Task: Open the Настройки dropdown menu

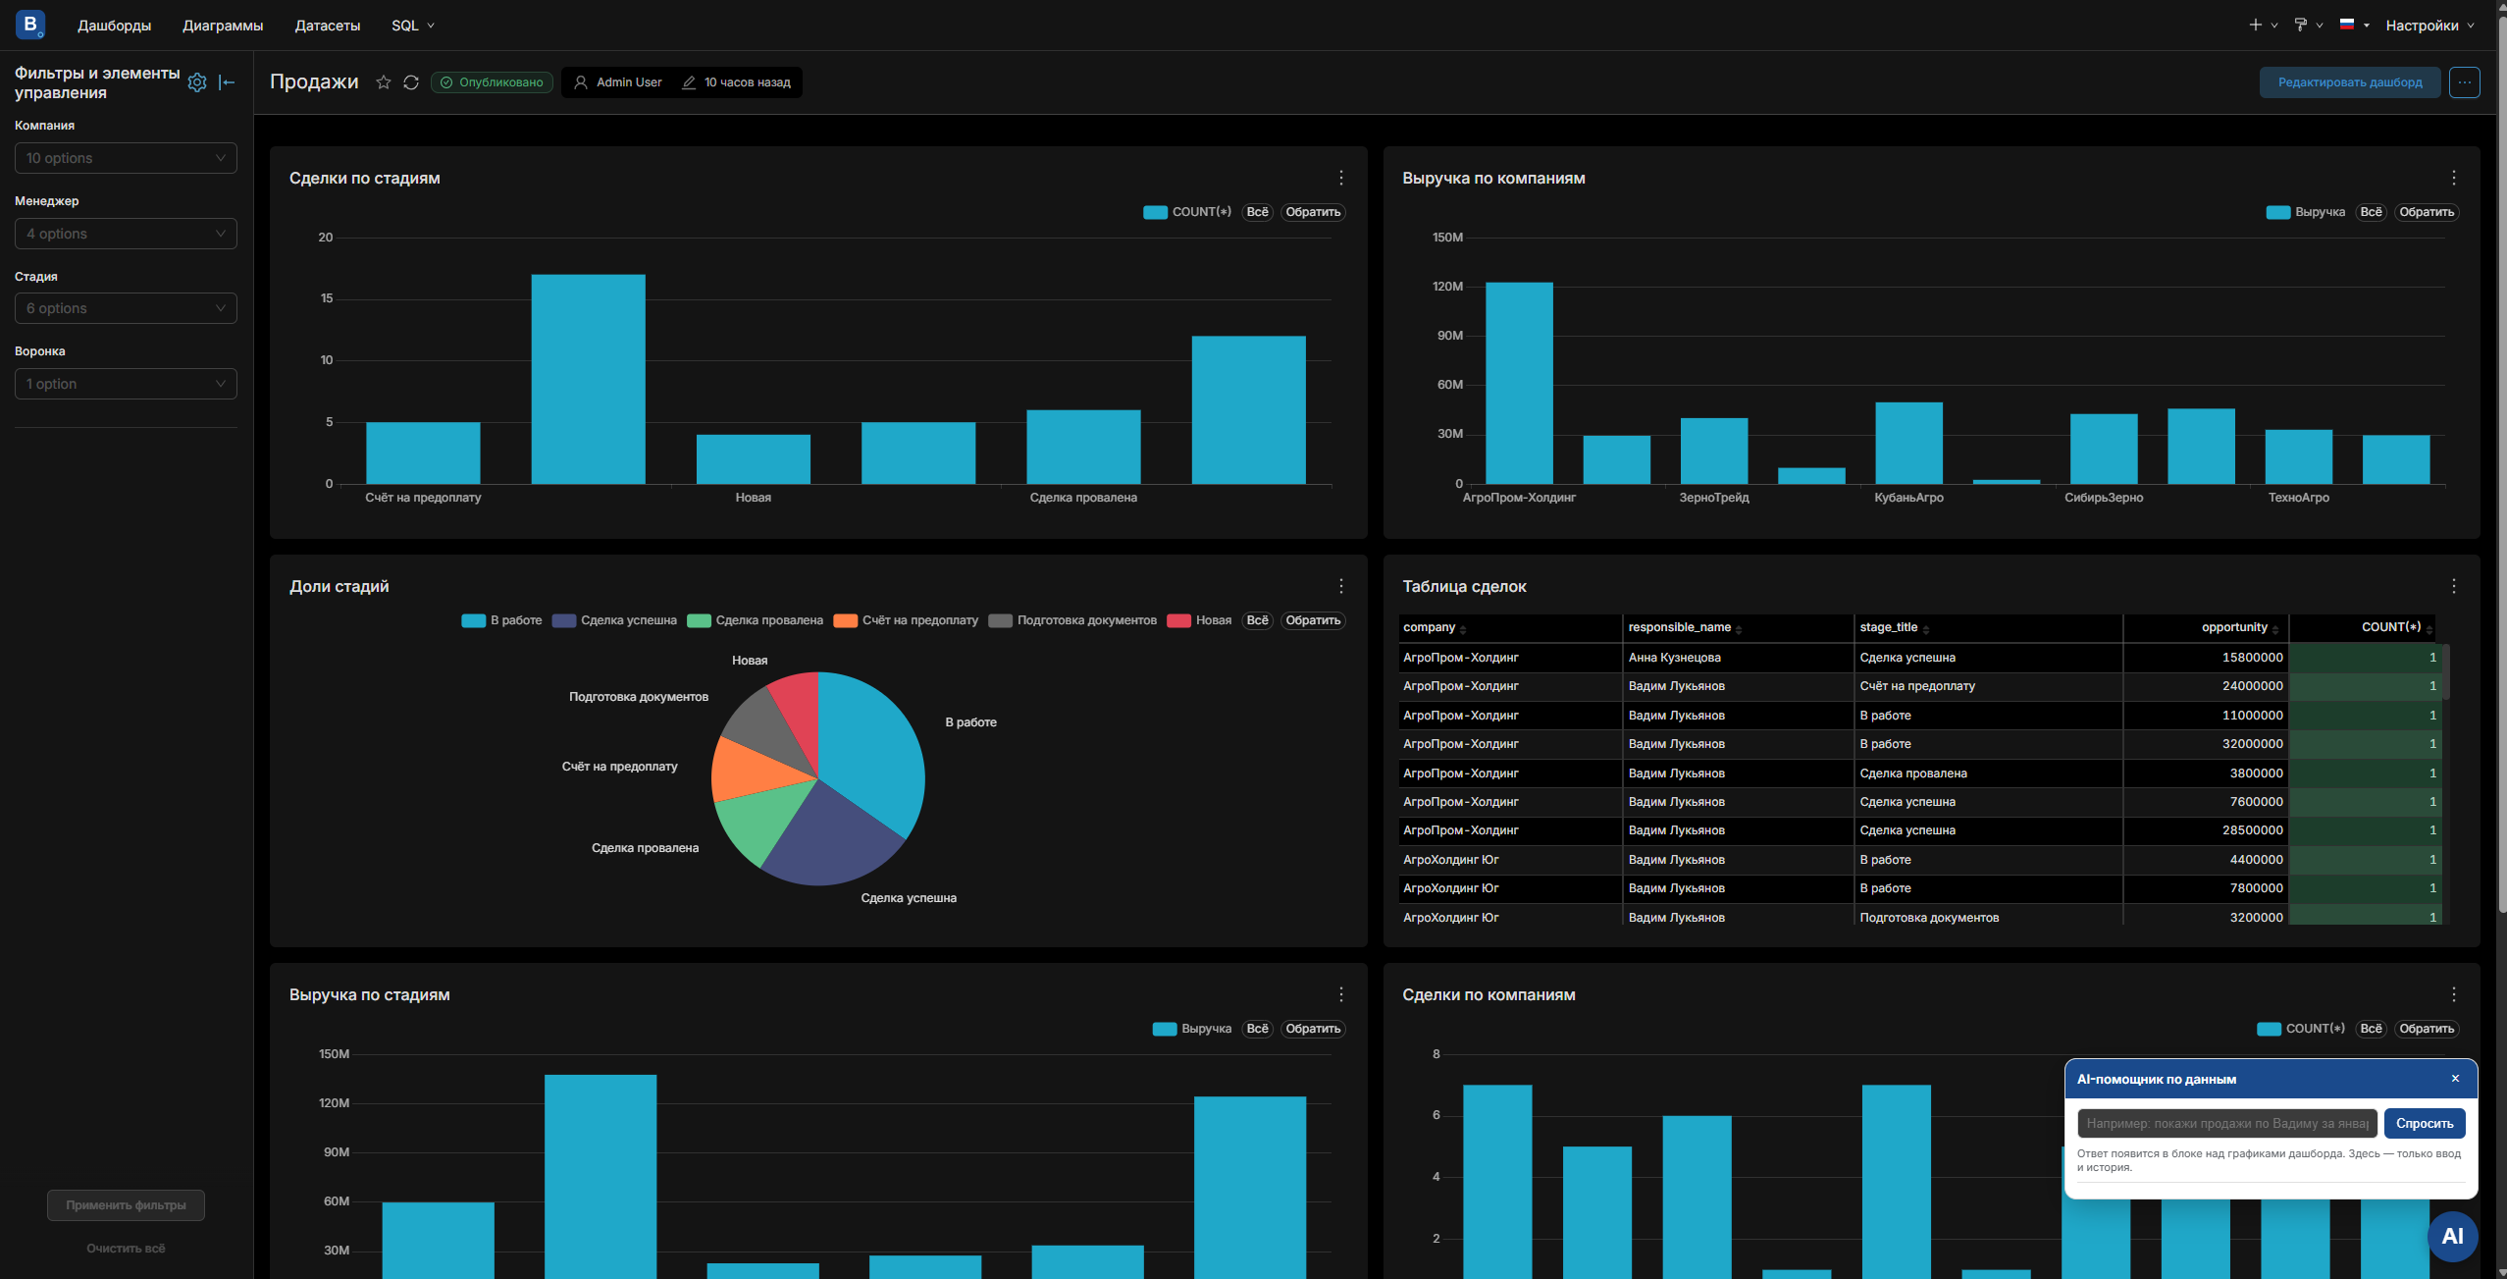Action: (x=2429, y=26)
